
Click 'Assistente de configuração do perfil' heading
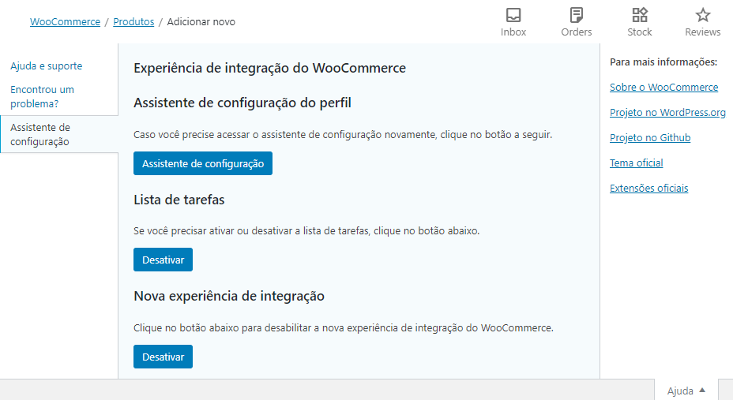tap(242, 103)
